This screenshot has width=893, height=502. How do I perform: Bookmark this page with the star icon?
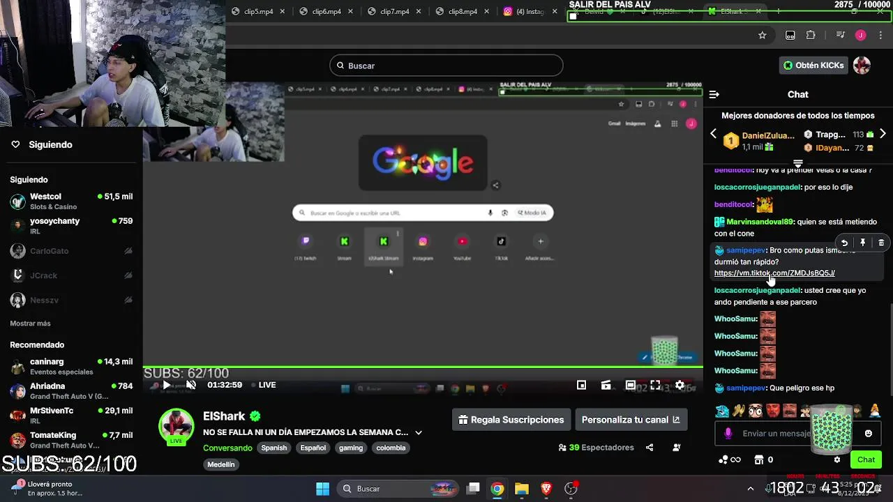pyautogui.click(x=763, y=35)
